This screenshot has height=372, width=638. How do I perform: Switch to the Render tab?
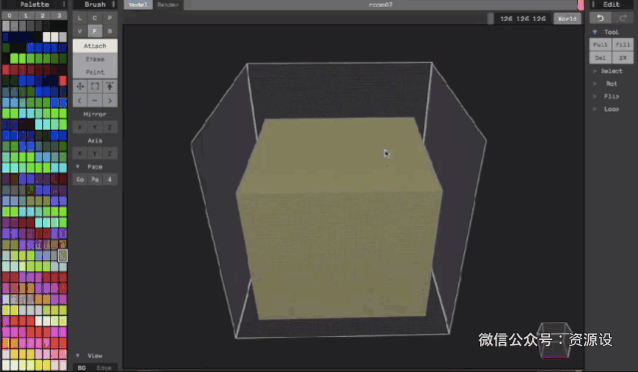(168, 4)
